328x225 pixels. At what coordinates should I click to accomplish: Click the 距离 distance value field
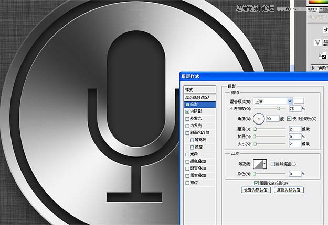(295, 129)
